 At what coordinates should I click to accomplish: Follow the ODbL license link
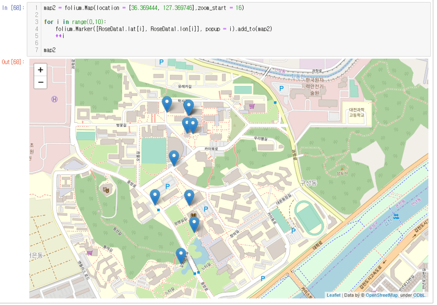(419, 295)
